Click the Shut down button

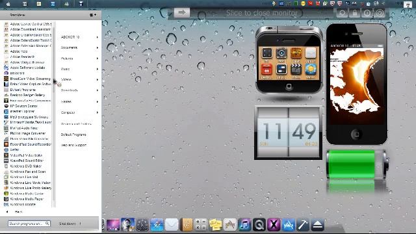pos(68,224)
